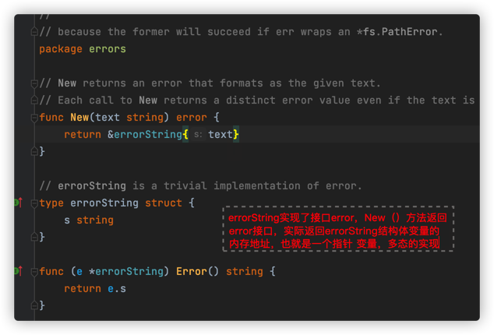The width and height of the screenshot is (494, 335).
Task: Click the errorString type reference in return statement
Action: click(148, 135)
